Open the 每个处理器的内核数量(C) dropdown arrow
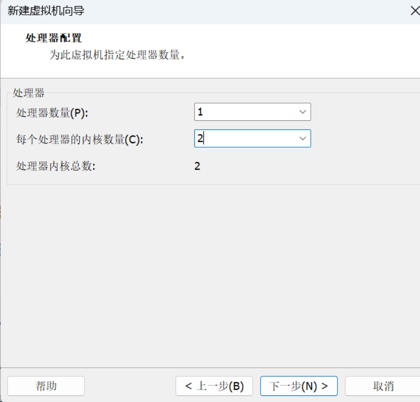Screen dimensions: 420x402 click(x=303, y=139)
